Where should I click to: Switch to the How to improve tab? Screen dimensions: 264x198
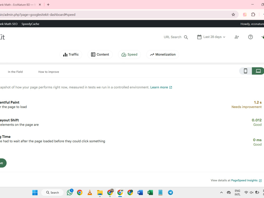pyautogui.click(x=49, y=72)
